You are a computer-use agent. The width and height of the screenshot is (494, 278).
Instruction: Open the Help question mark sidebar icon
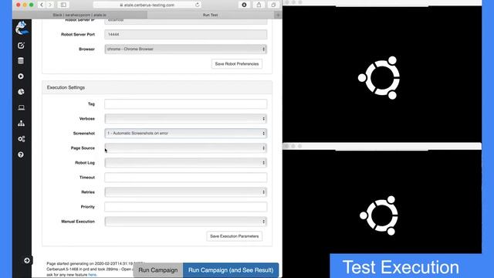point(21,154)
